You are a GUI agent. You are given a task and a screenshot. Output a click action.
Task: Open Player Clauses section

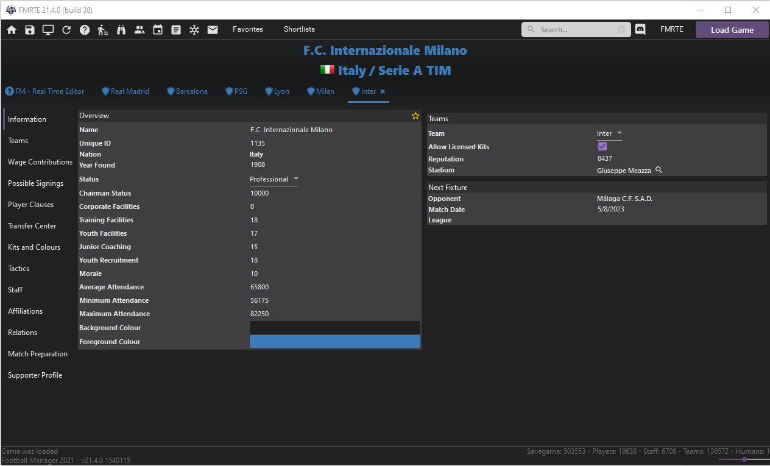pyautogui.click(x=30, y=205)
